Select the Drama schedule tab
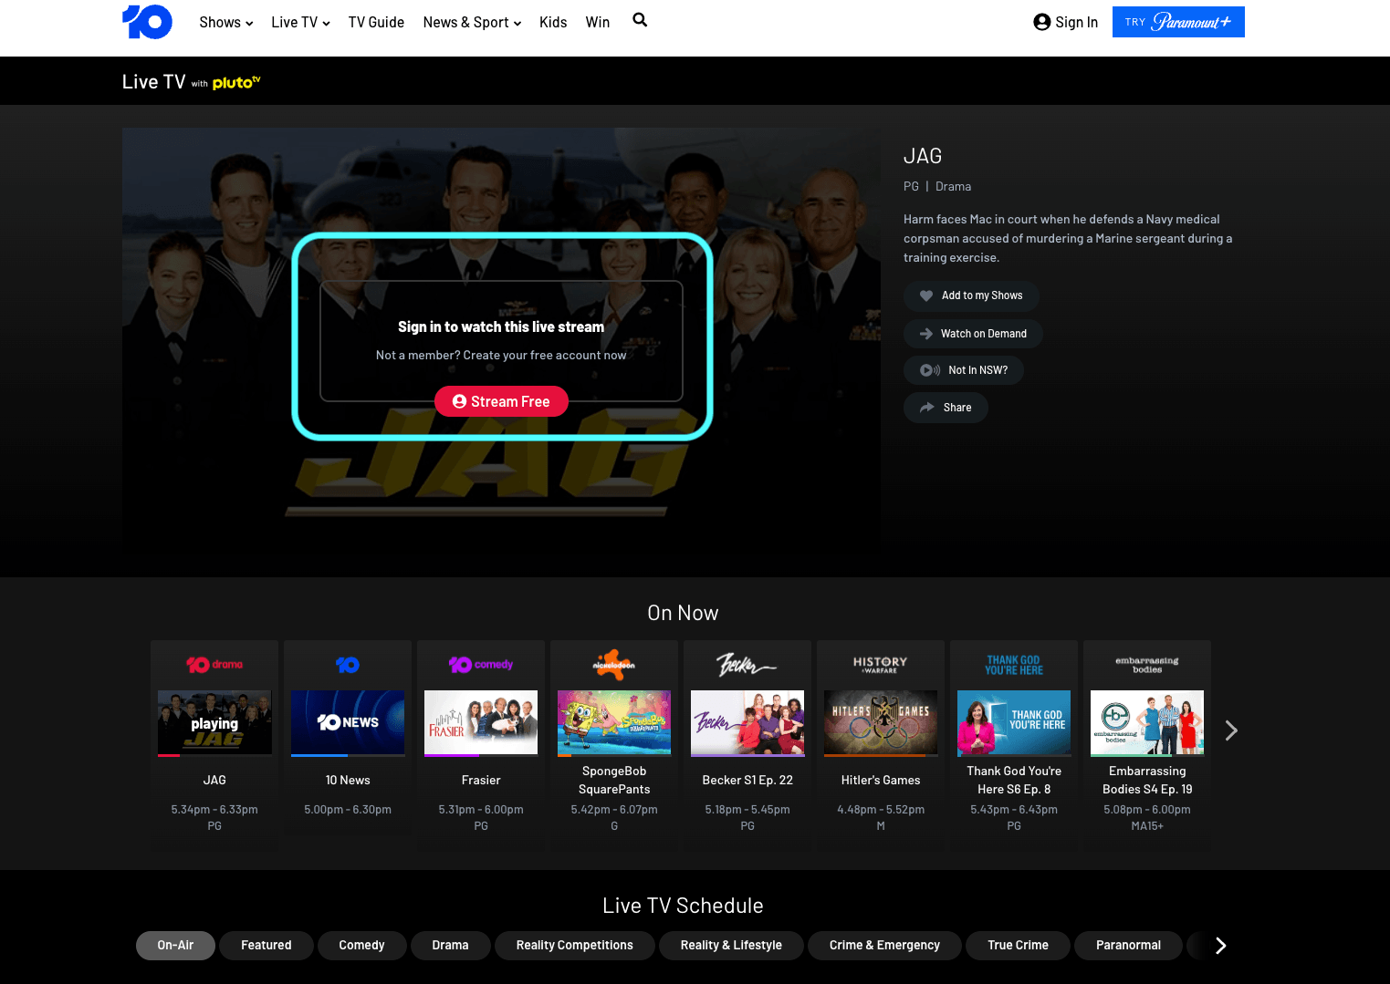The width and height of the screenshot is (1390, 984). tap(451, 946)
